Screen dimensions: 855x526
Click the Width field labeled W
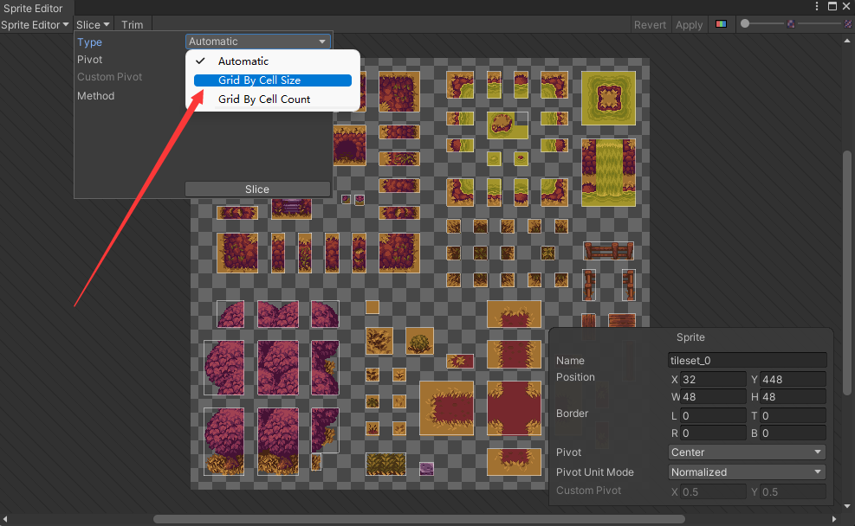[x=713, y=396]
